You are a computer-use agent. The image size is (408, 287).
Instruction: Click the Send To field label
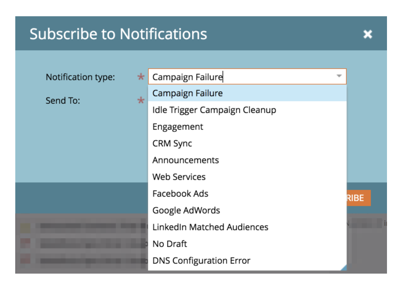(x=63, y=101)
